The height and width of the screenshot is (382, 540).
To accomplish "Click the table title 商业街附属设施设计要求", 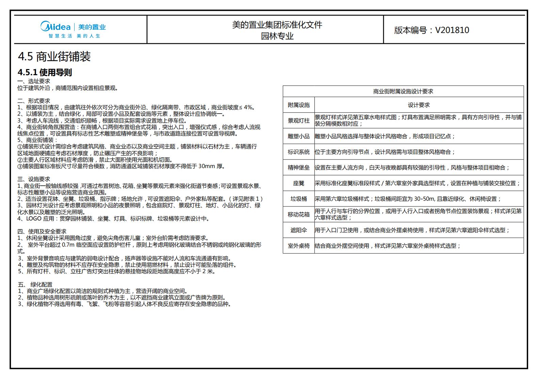I will [403, 92].
